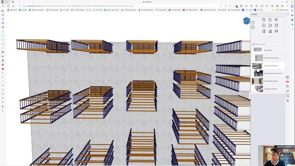
Task: Open the YouTube Studio bookmark
Action: 175,10
